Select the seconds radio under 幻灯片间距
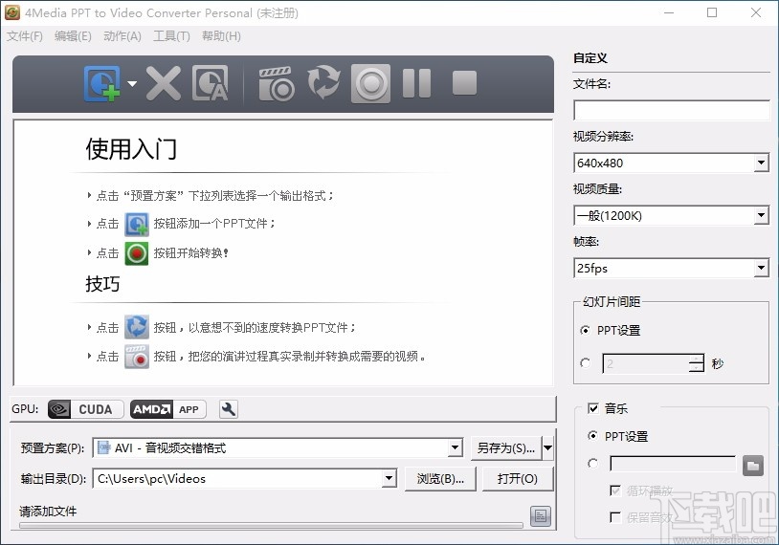This screenshot has width=779, height=545. [x=586, y=363]
